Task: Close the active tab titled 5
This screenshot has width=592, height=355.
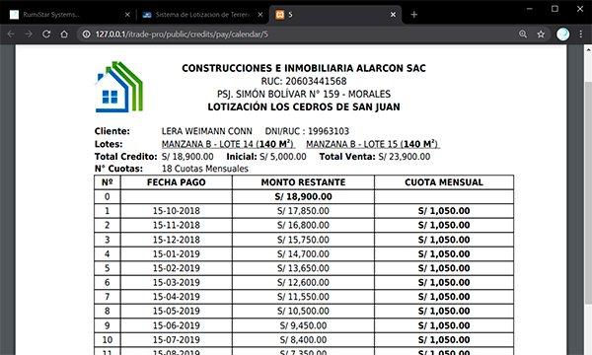Action: 393,15
